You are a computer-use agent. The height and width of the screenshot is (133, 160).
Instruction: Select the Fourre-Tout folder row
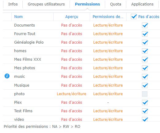81,34
